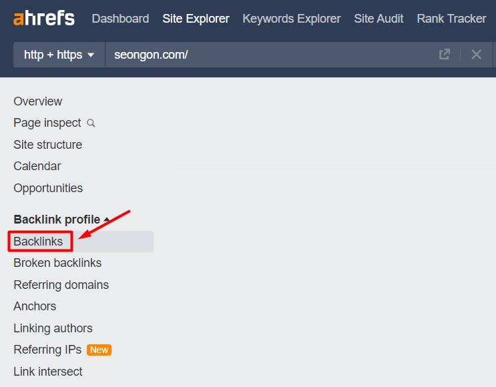This screenshot has height=387, width=496.
Task: Click the ahrefs logo
Action: tap(44, 18)
